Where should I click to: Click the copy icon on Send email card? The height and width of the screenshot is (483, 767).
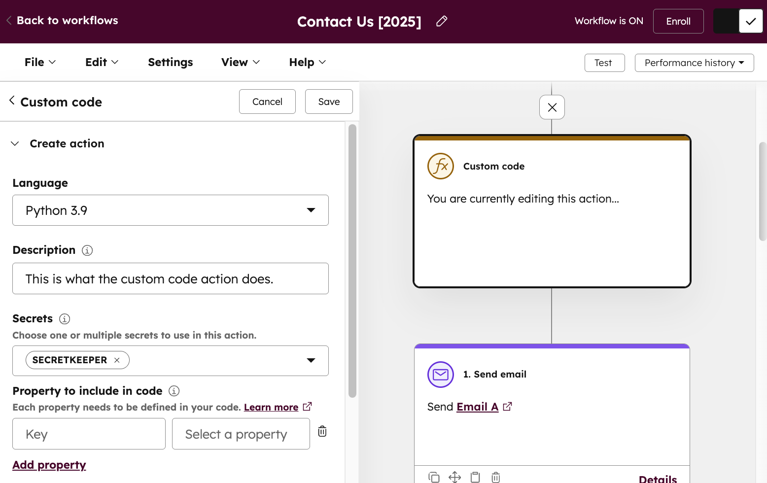click(434, 477)
